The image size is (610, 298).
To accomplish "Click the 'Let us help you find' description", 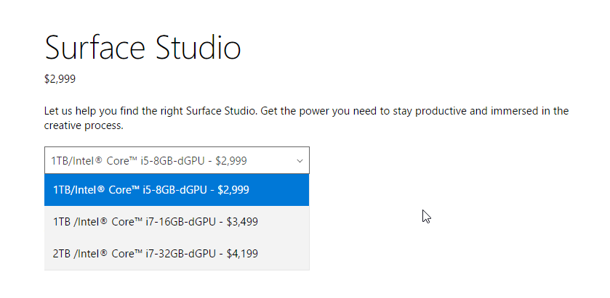I will click(x=307, y=118).
